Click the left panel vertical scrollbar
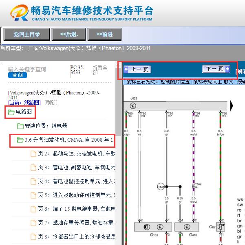Image resolution: width=245 pixels, height=245 pixels. click(118, 102)
